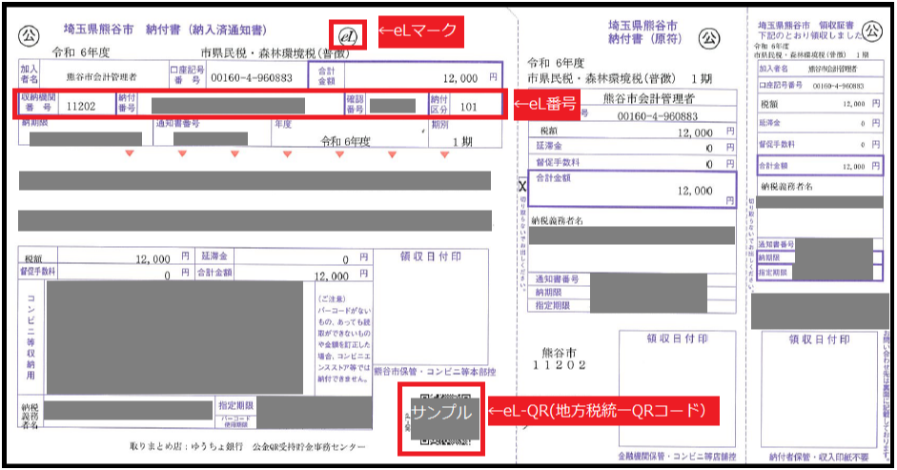Click account number 00160-4-960883 on the 納入済通知書 slip
897x470 pixels.
[251, 77]
